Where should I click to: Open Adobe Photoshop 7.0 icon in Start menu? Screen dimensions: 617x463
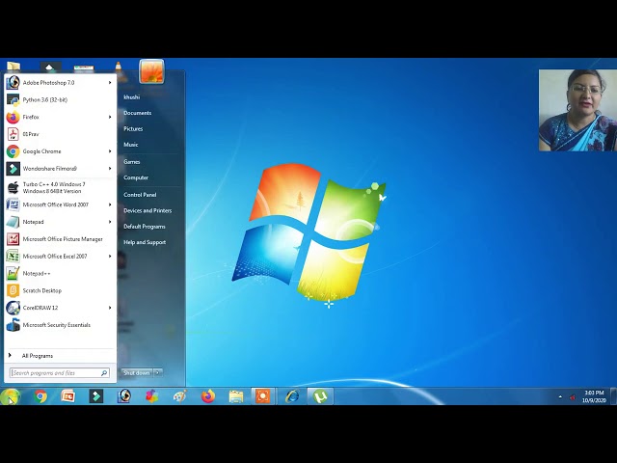[x=13, y=83]
